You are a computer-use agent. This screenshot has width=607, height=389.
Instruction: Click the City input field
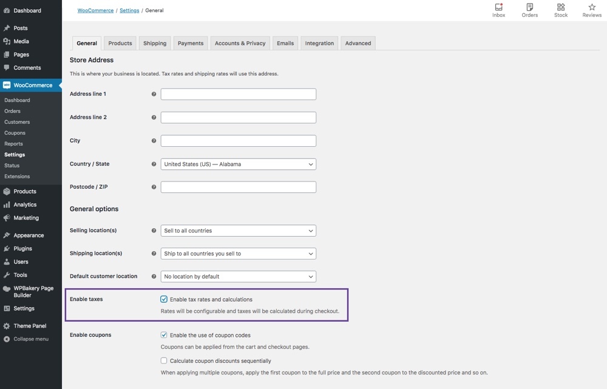[238, 141]
